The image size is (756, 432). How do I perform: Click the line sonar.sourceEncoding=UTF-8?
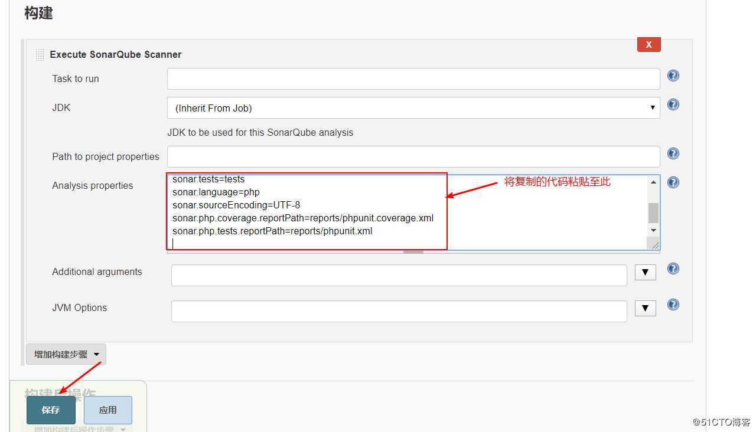tap(236, 205)
